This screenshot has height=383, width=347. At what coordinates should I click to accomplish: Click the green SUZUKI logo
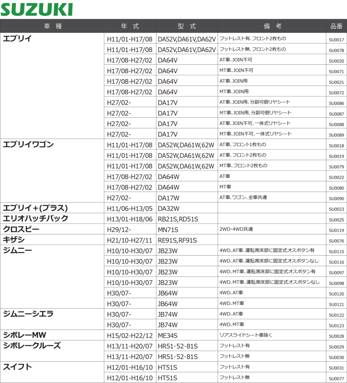point(37,9)
